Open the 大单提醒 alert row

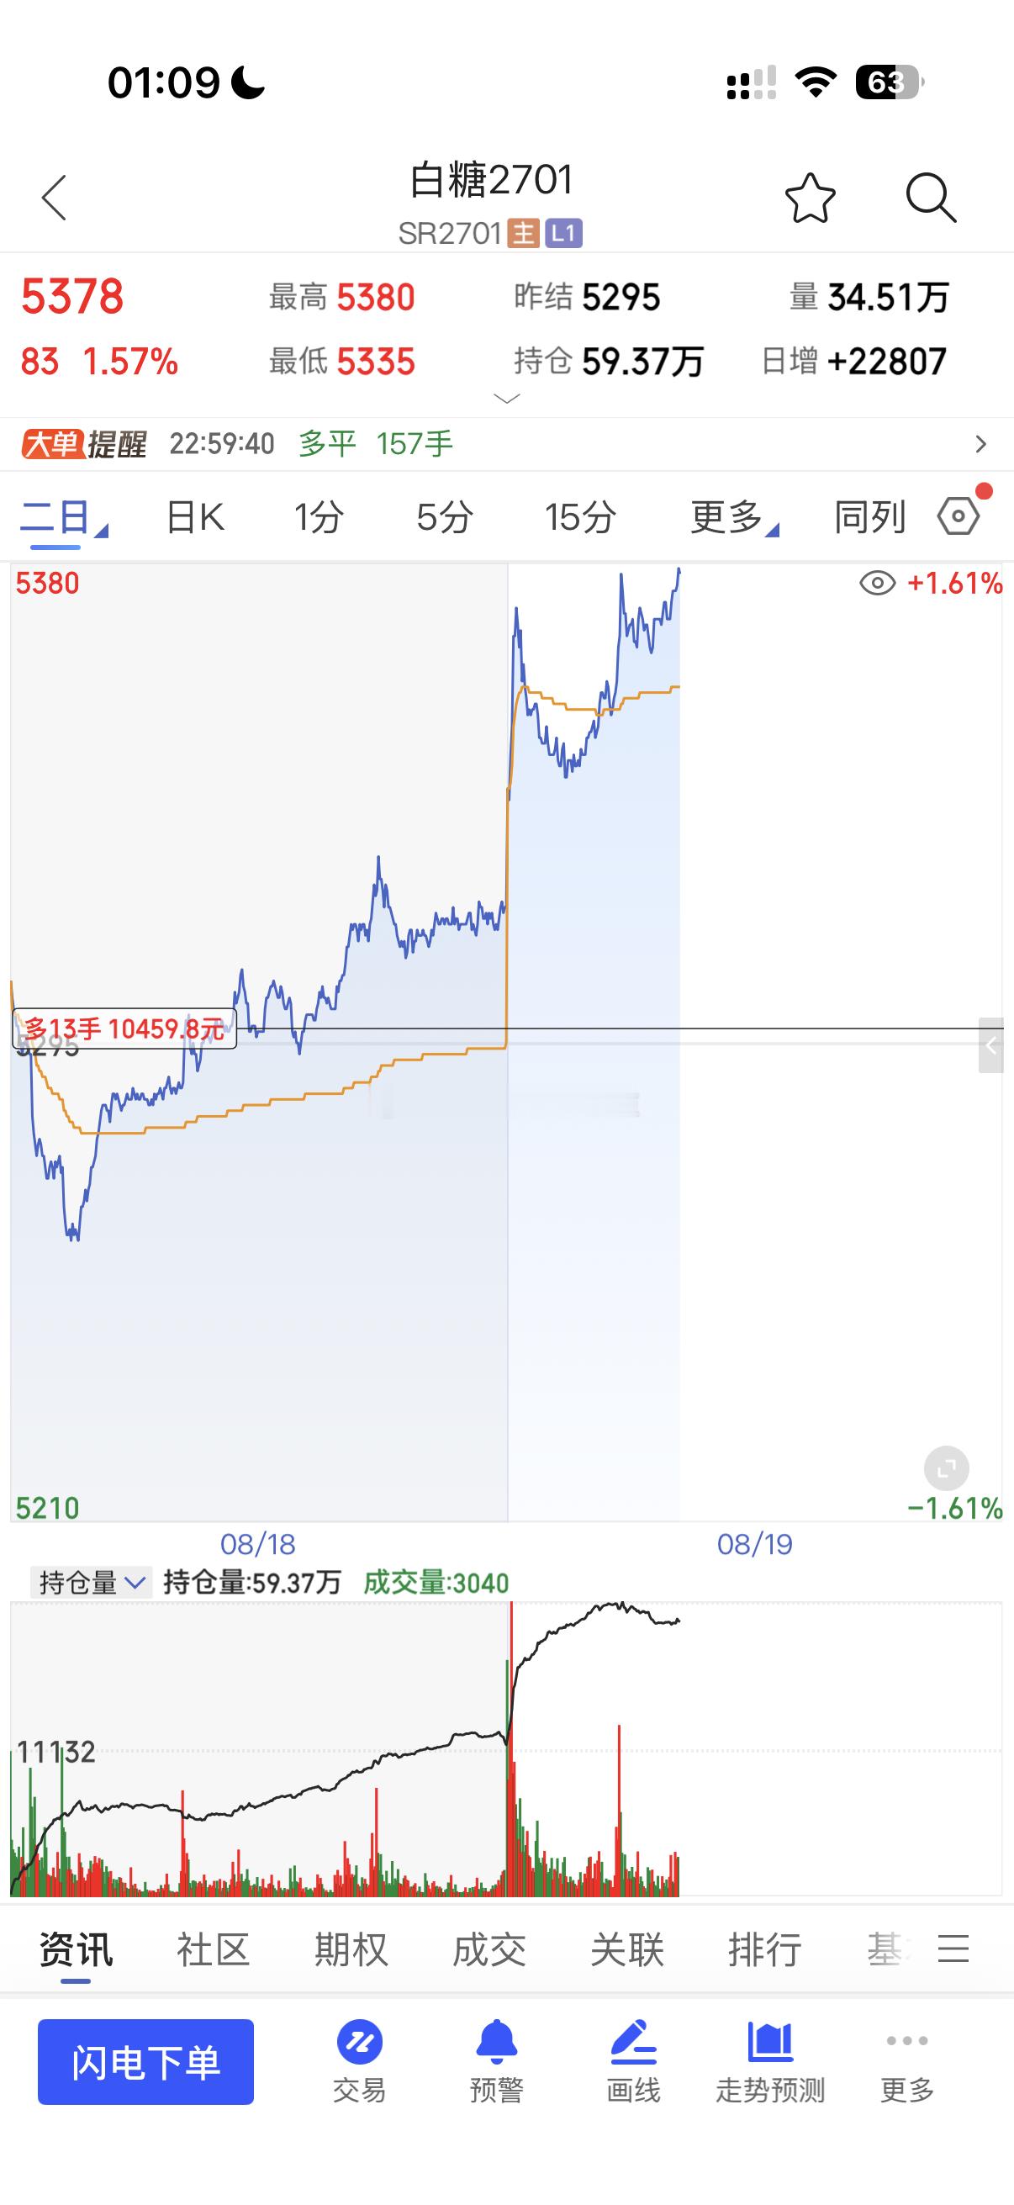506,443
